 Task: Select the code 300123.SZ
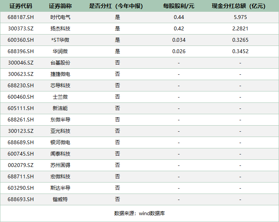point(20,131)
